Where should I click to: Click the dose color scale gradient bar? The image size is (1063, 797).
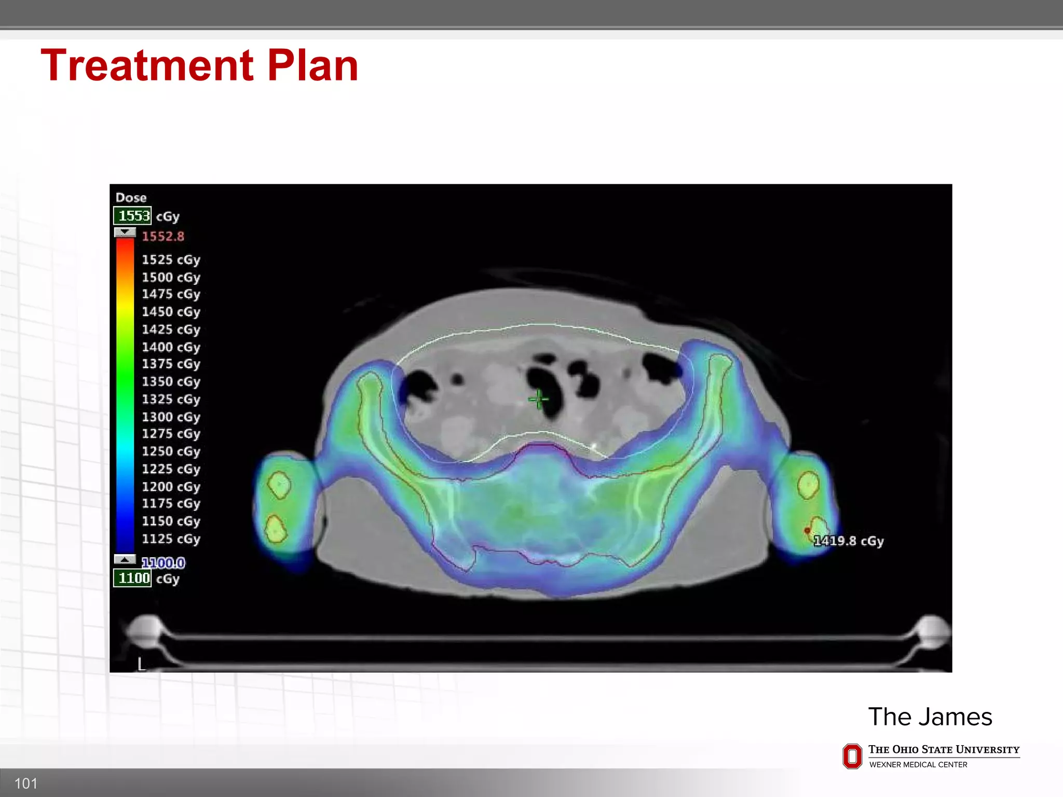(x=125, y=394)
